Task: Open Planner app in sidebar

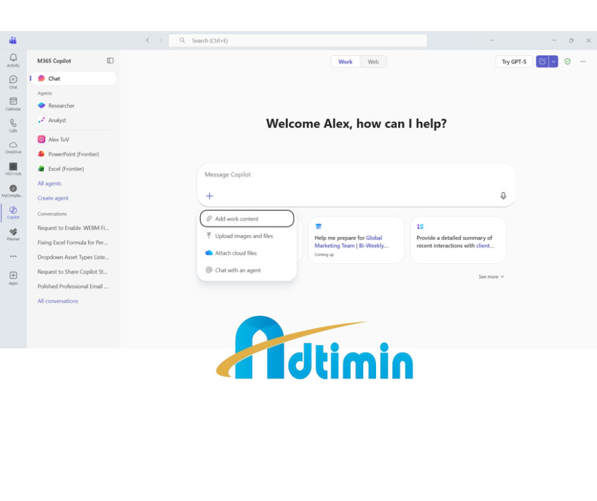Action: [x=13, y=233]
